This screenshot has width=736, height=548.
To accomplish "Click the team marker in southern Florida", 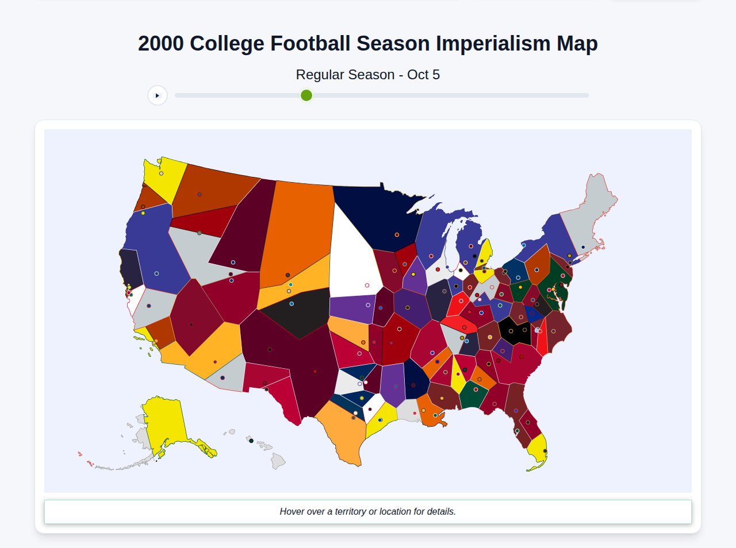I will pos(545,451).
